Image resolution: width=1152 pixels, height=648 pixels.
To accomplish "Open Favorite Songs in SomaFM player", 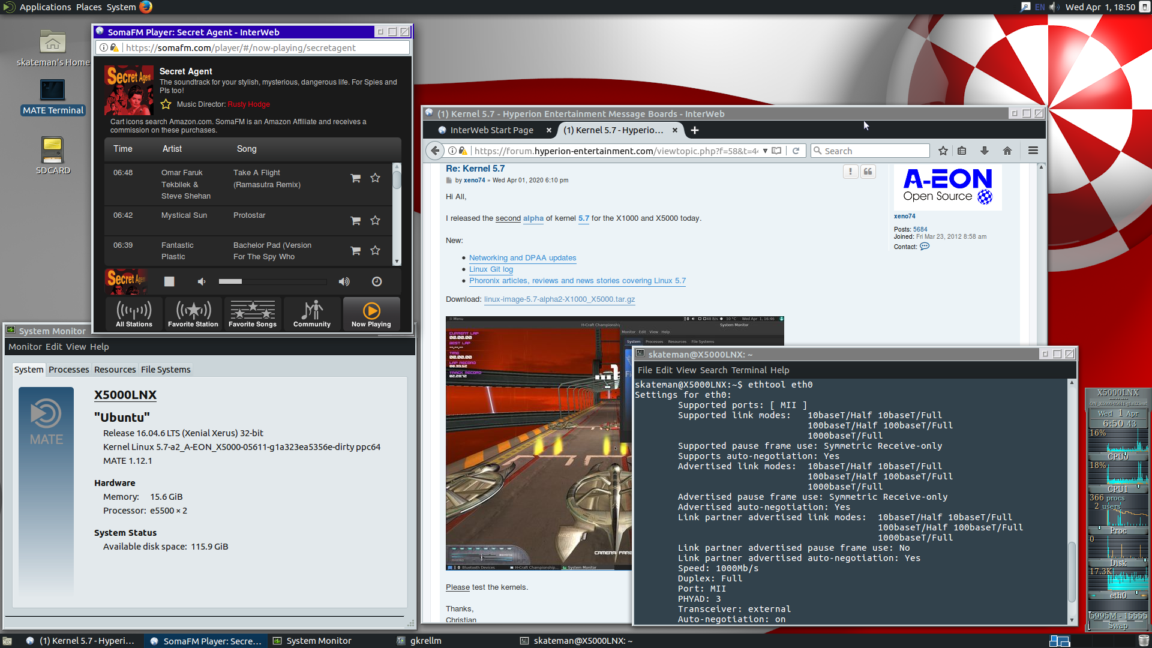I will tap(253, 314).
